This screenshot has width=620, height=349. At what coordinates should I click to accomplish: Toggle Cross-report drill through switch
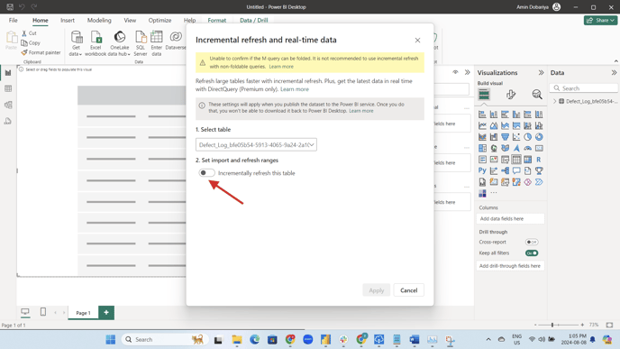(532, 242)
